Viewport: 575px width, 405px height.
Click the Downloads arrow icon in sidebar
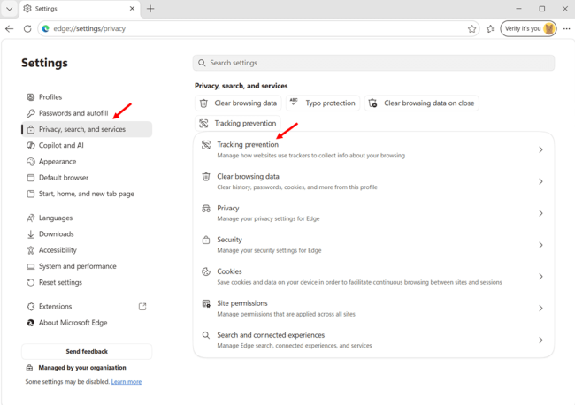point(31,234)
